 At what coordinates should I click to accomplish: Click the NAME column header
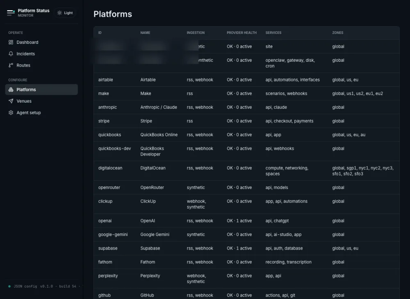tap(145, 33)
